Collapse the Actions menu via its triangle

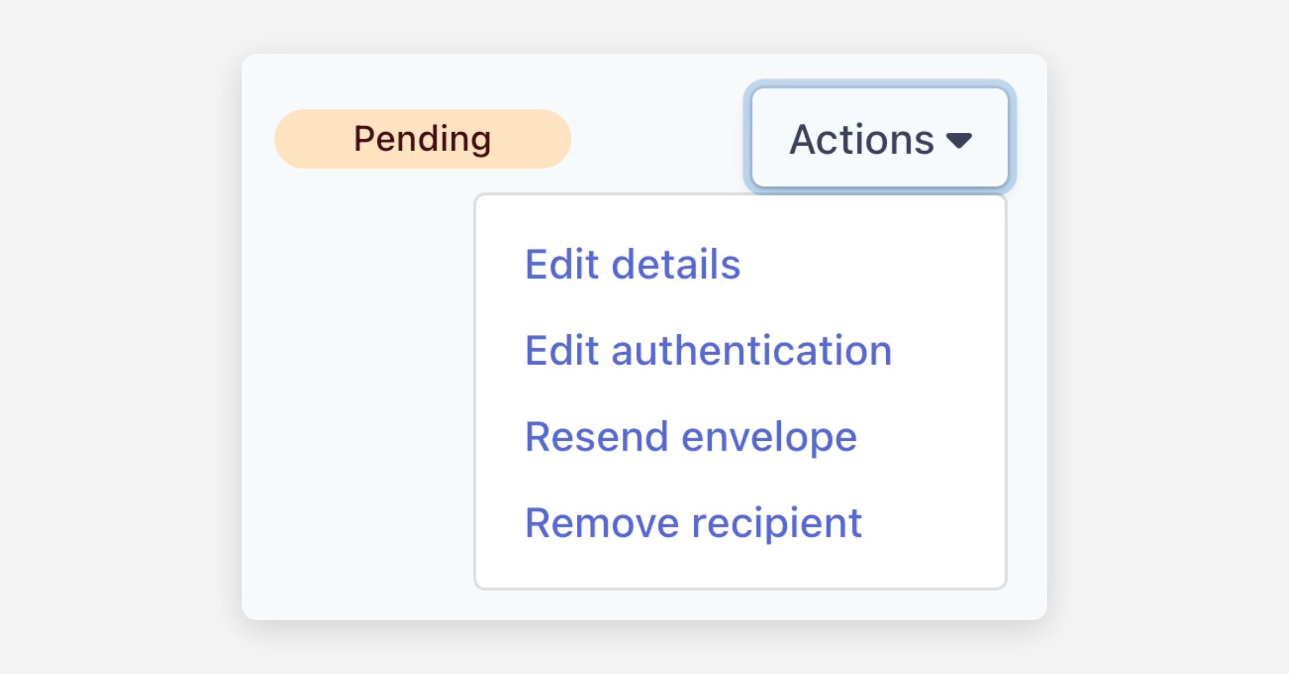coord(959,141)
